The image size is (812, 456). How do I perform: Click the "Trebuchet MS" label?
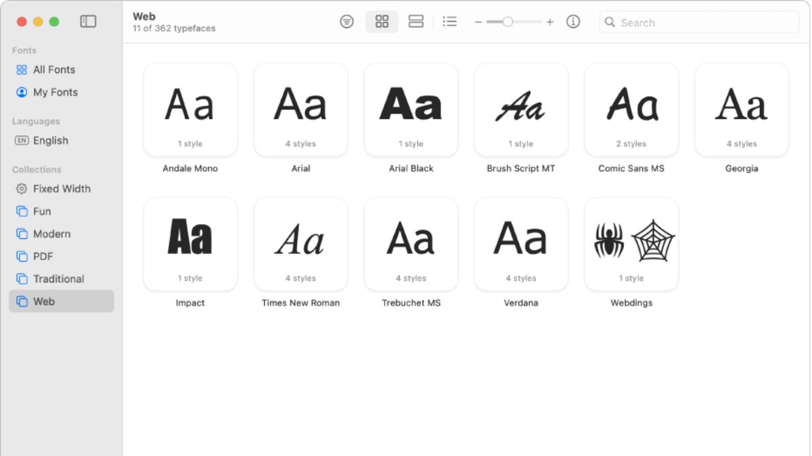411,303
